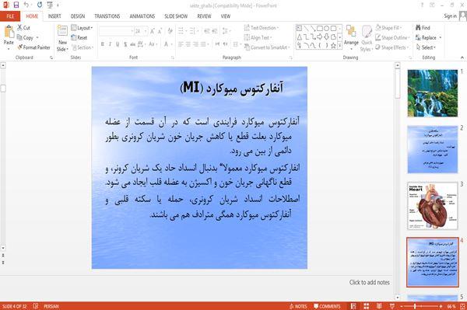Toggle Bold formatting
Viewport: 467px width, 310px height.
[x=103, y=44]
